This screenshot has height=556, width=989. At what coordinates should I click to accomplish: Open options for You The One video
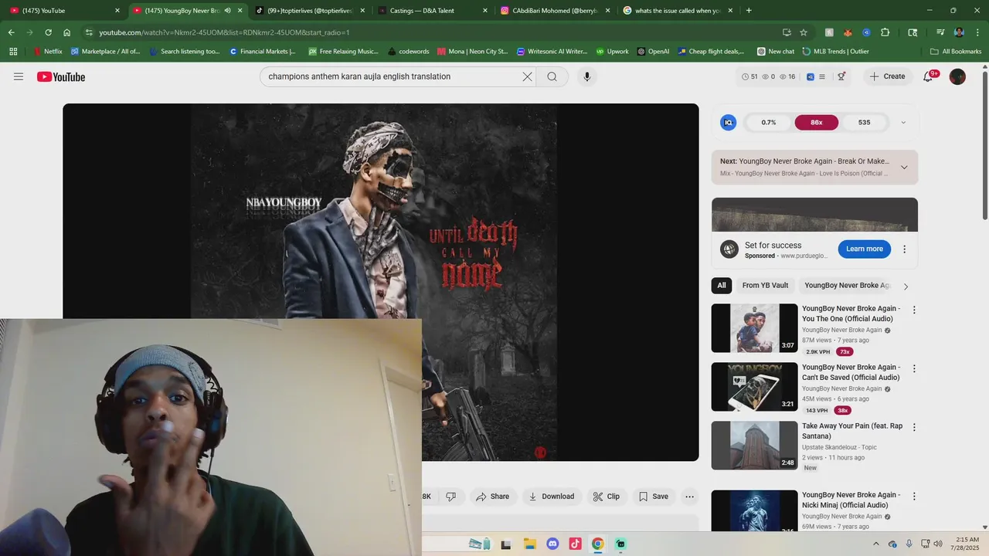click(914, 310)
